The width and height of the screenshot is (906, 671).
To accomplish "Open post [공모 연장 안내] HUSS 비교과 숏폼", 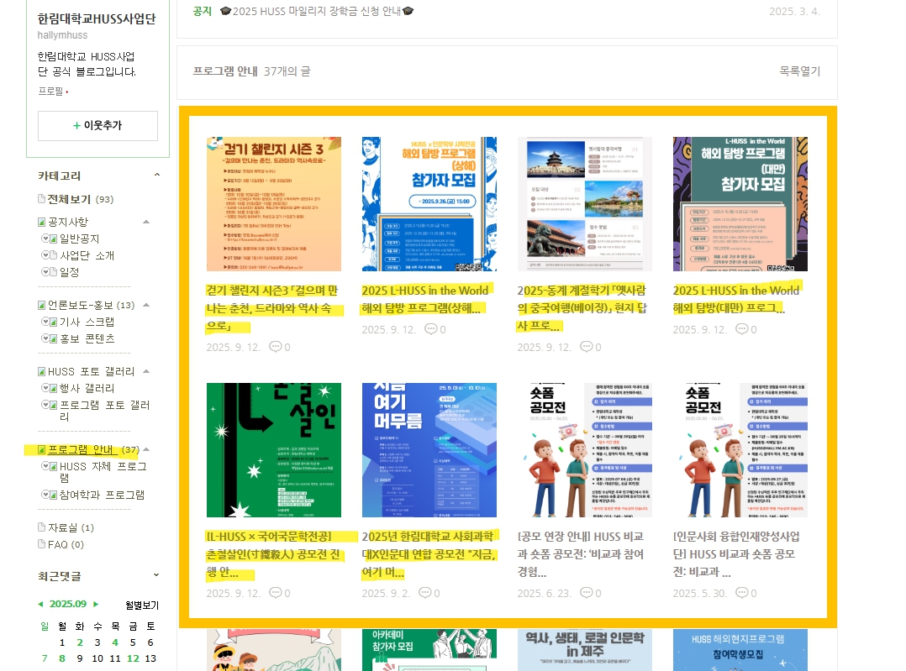I will pyautogui.click(x=581, y=554).
